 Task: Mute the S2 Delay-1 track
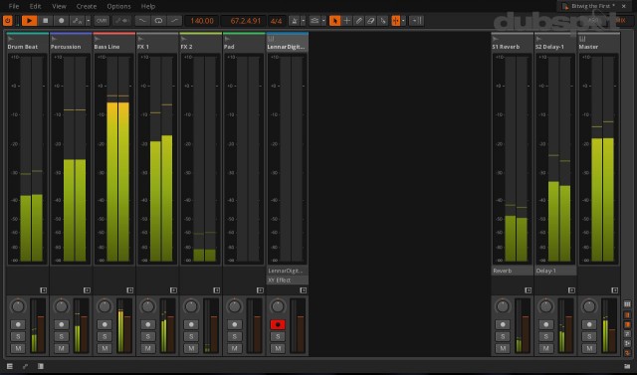[546, 348]
